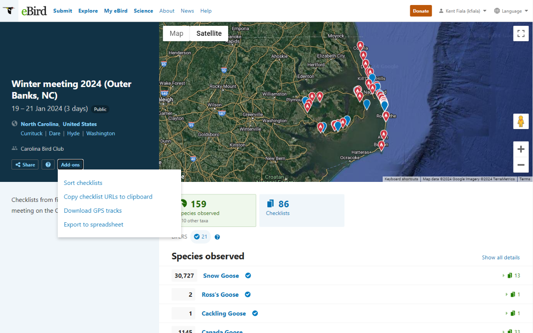This screenshot has width=533, height=333.
Task: Toggle the Lifers 21 filter chip
Action: pos(200,237)
